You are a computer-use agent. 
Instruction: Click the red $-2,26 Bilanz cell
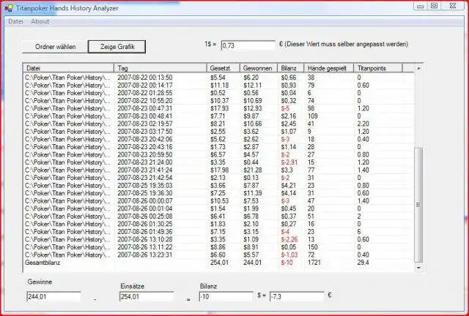coord(289,239)
